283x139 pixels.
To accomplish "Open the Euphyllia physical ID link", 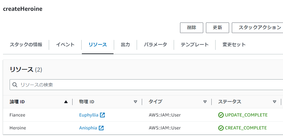I will [x=89, y=115].
